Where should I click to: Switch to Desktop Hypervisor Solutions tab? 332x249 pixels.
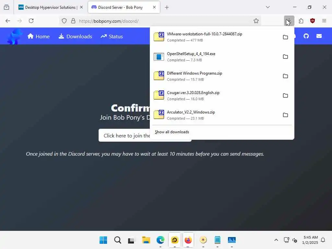[50, 7]
